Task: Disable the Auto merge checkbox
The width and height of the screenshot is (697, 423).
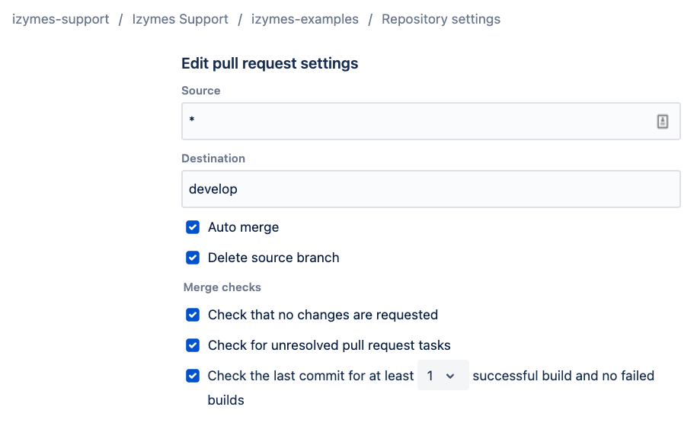Action: [193, 227]
